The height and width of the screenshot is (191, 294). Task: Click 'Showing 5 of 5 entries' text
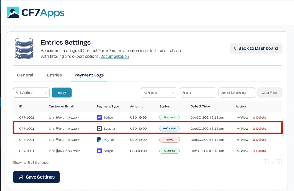(31, 163)
